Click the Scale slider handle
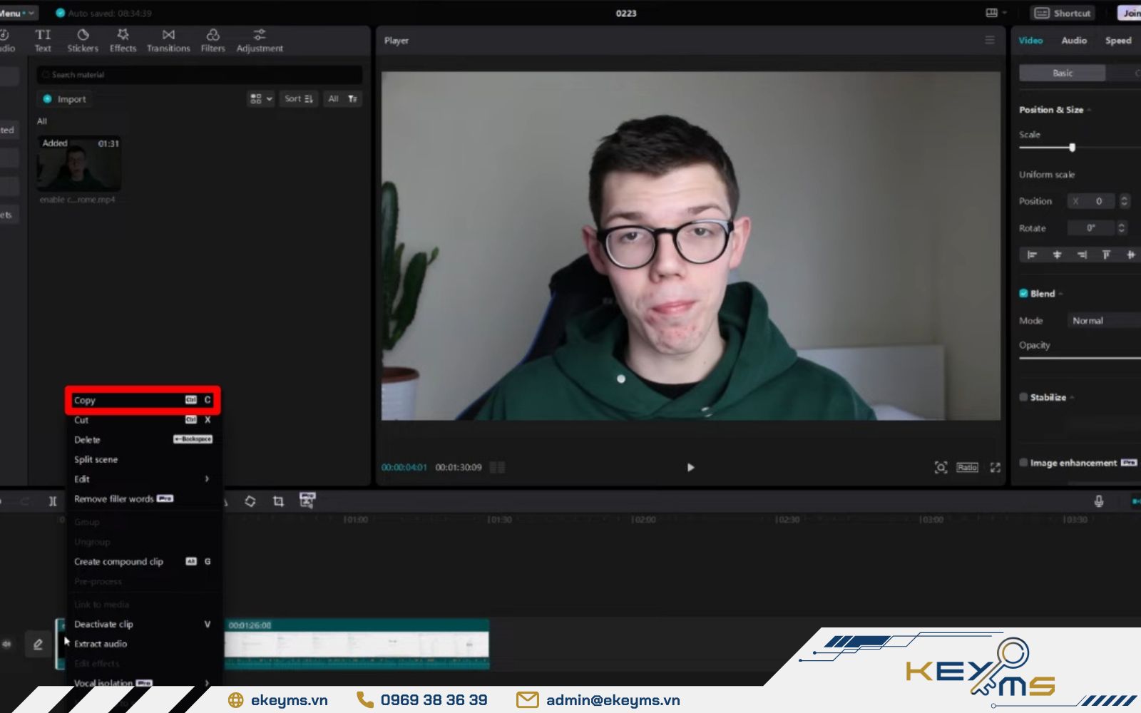This screenshot has height=713, width=1141. [1072, 148]
